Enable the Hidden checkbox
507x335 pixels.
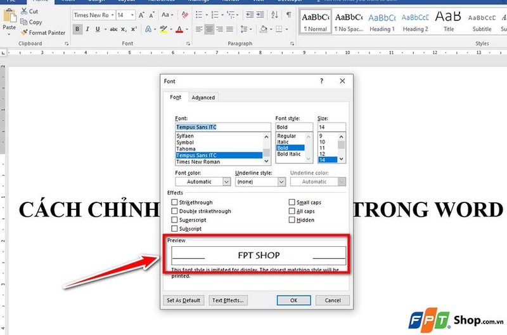click(292, 220)
